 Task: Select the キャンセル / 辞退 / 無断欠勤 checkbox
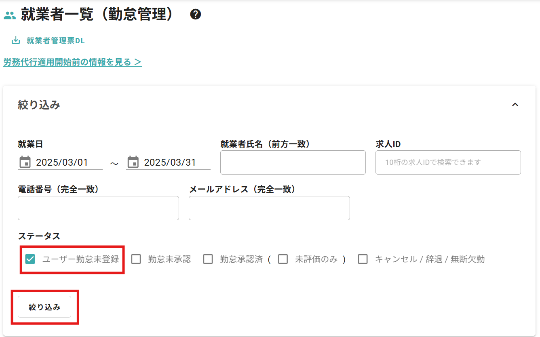pyautogui.click(x=363, y=259)
